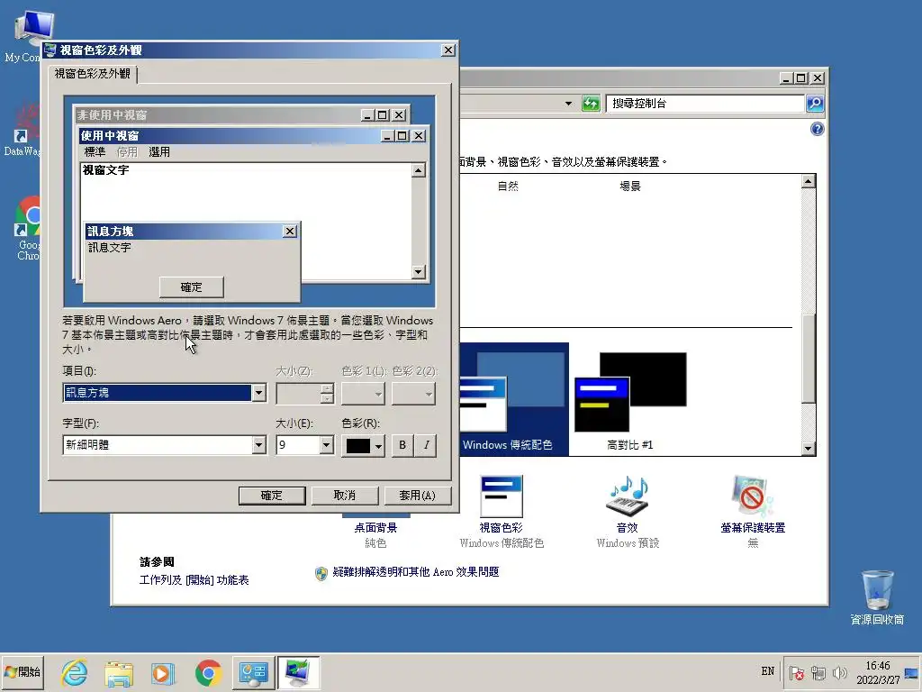Click 選用 menu in preview window
Viewport: 922px width, 692px height.
click(x=159, y=151)
